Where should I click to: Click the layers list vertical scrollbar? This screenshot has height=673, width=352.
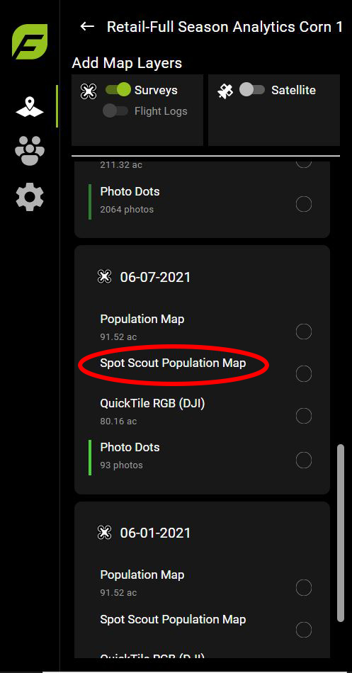click(341, 533)
